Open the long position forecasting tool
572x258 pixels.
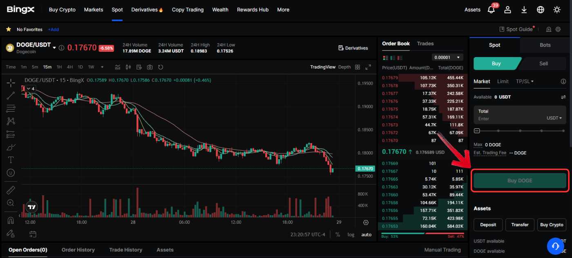coord(11,134)
